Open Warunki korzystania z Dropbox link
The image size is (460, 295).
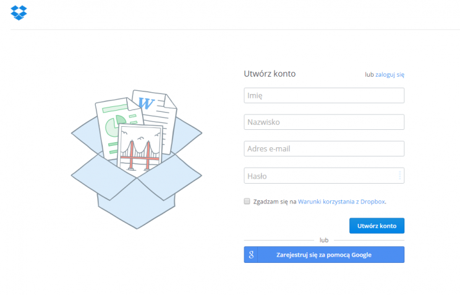[341, 202]
